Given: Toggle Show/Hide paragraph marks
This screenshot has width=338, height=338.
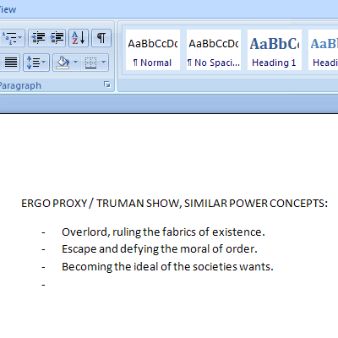Looking at the screenshot, I should (x=101, y=38).
